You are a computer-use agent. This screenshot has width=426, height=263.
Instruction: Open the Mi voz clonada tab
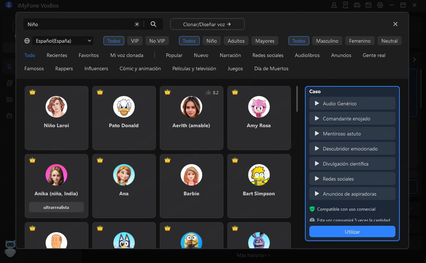126,55
